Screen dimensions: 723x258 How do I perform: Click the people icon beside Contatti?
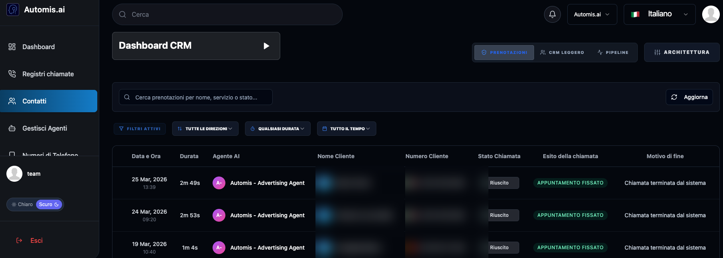(x=12, y=101)
